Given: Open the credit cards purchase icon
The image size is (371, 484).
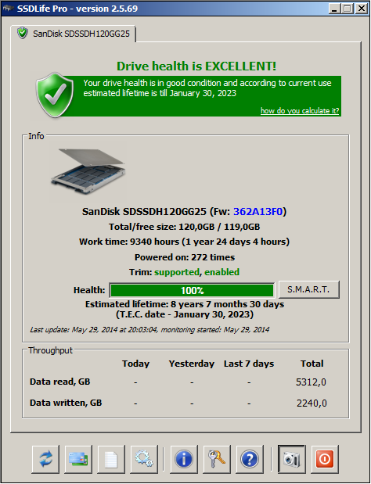Looking at the screenshot, I should (78, 459).
